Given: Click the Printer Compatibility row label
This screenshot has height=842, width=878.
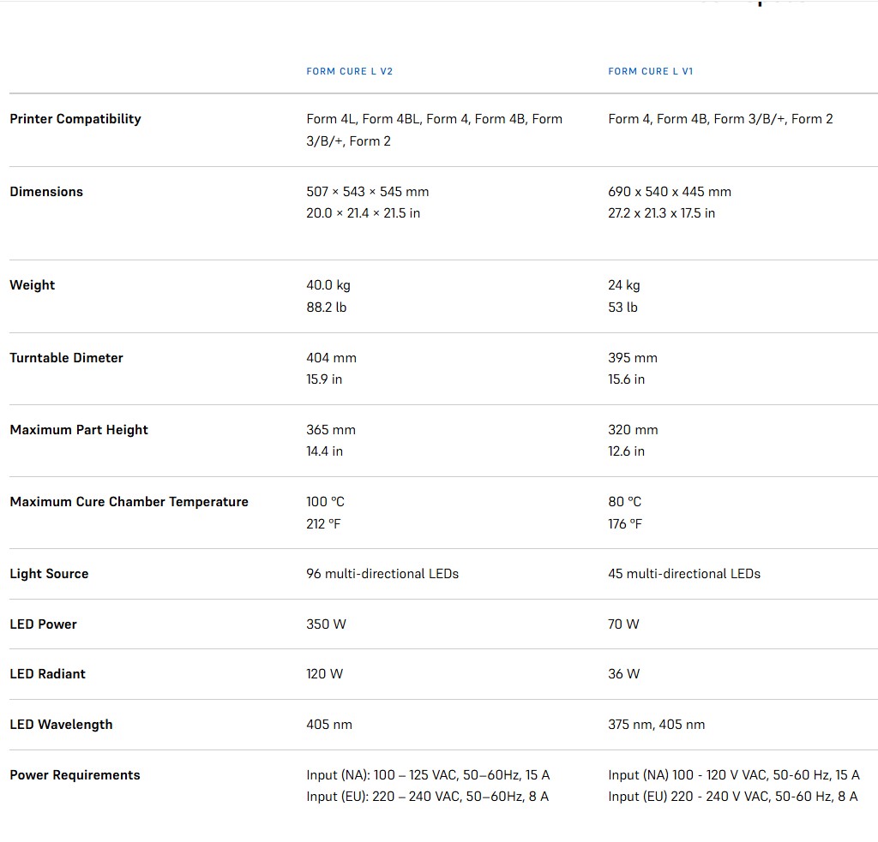Looking at the screenshot, I should point(75,119).
